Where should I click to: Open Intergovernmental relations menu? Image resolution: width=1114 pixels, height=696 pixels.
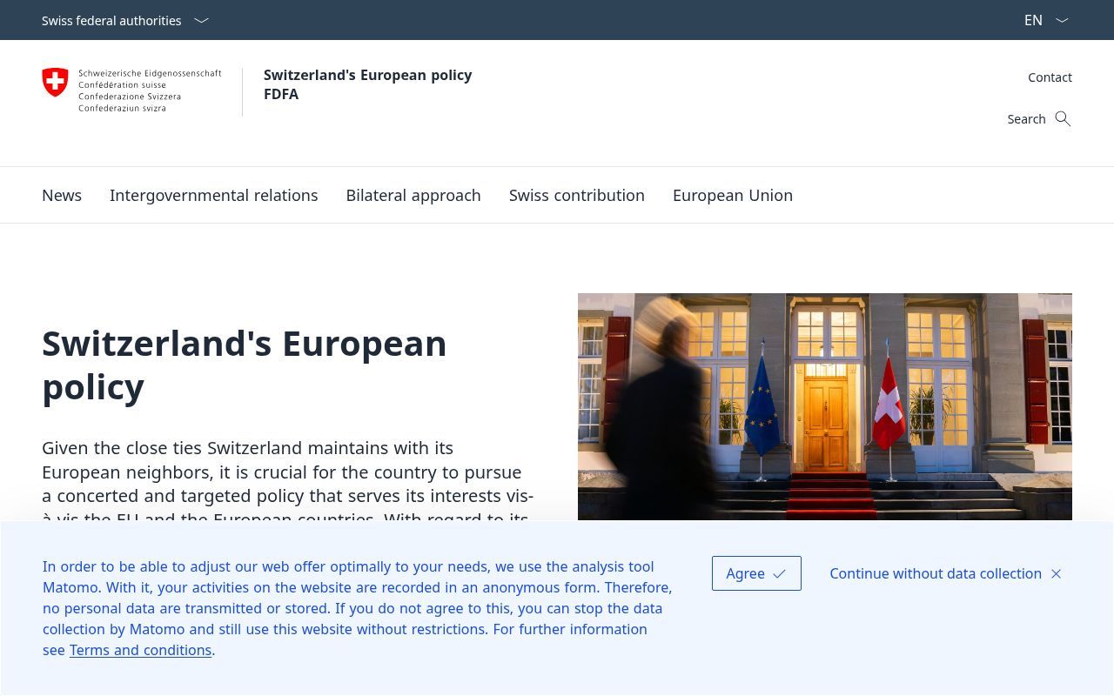(214, 195)
